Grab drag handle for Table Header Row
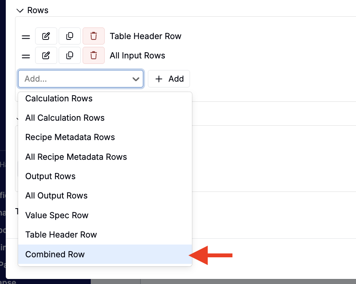The width and height of the screenshot is (356, 284). pos(26,37)
